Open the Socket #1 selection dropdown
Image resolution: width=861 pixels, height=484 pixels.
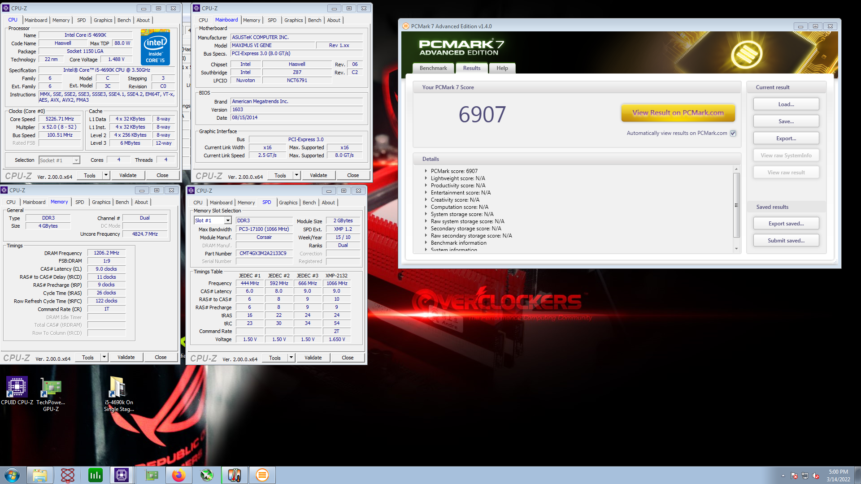point(76,160)
